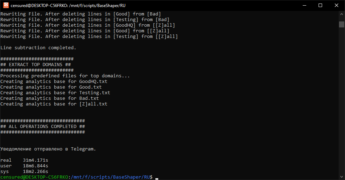Click the blue prompt path /mnt/f/scripts/BaseShaper/RU
345x180 pixels.
(111, 177)
